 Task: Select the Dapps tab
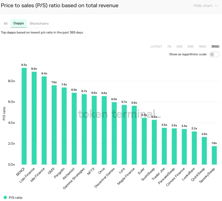[18, 23]
